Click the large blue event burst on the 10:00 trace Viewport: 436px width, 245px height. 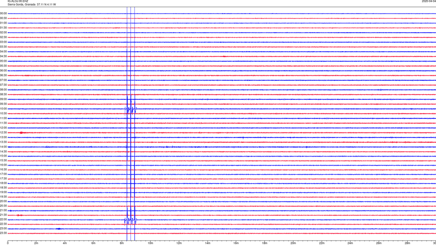coord(131,109)
